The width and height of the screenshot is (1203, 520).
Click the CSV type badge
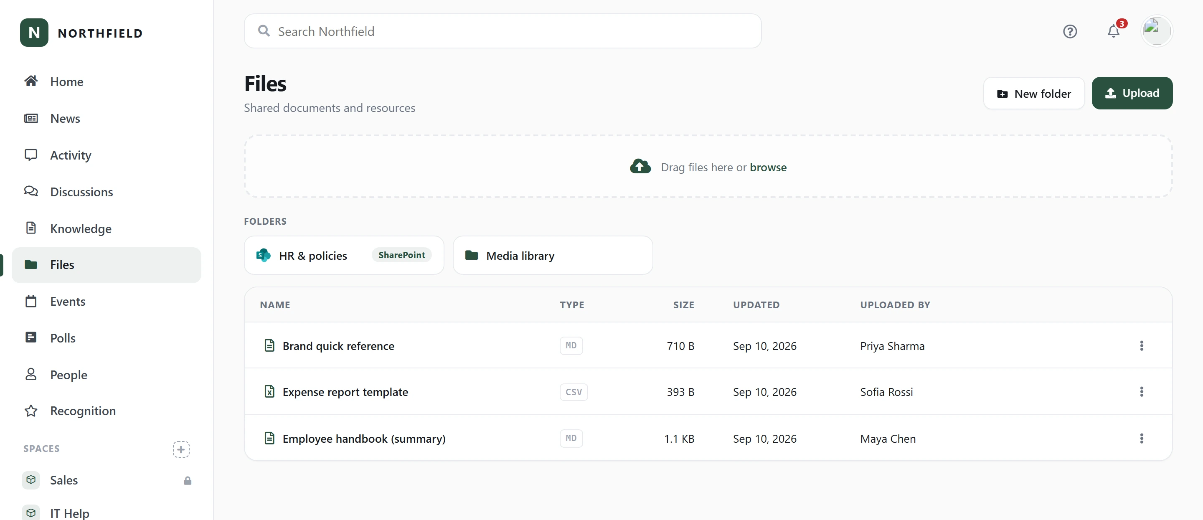pyautogui.click(x=574, y=392)
